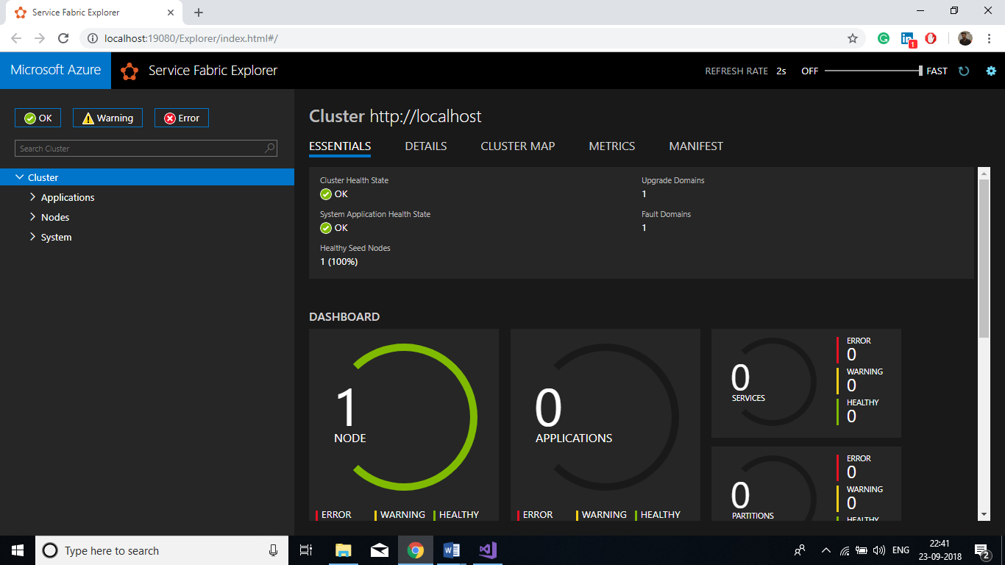Open the Visual Studio taskbar icon

(487, 550)
